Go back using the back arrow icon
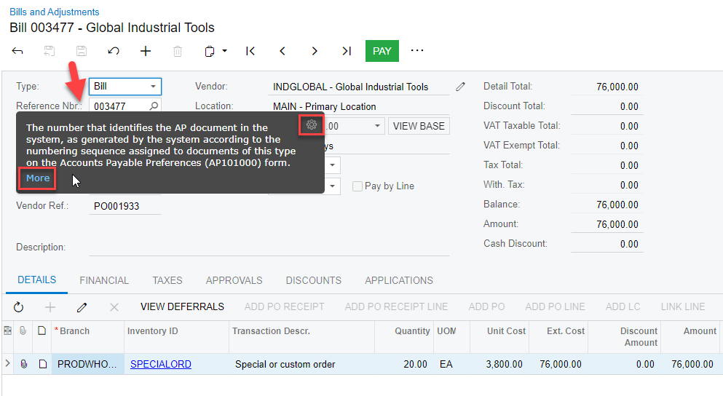Viewport: 723px width, 396px height. point(17,51)
